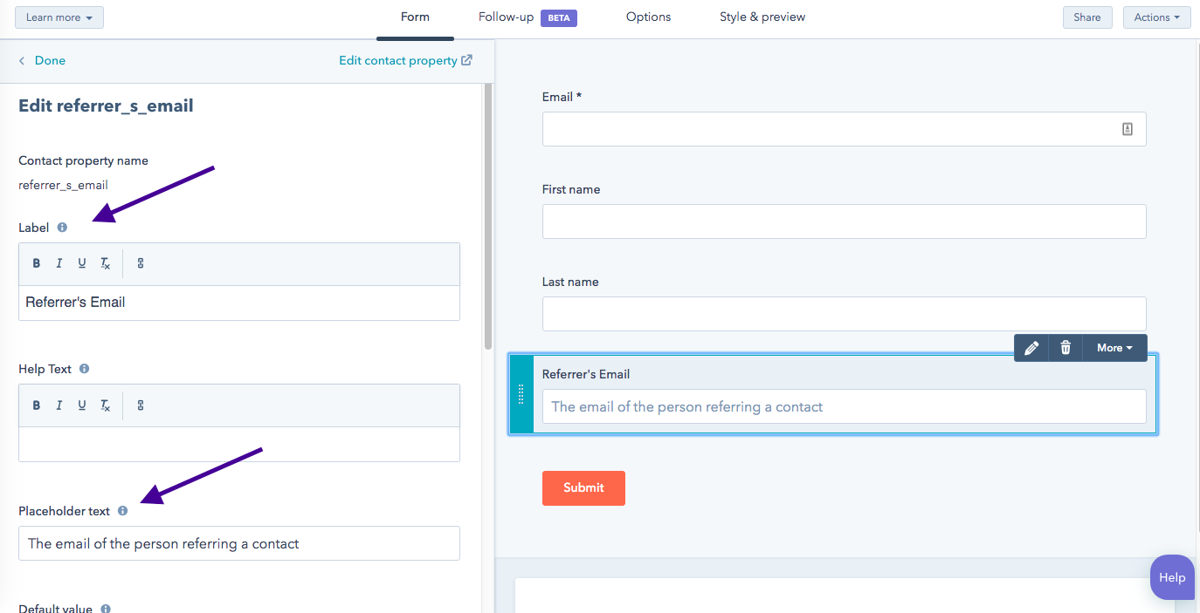
Task: Open the Learn more dropdown
Action: click(x=59, y=17)
